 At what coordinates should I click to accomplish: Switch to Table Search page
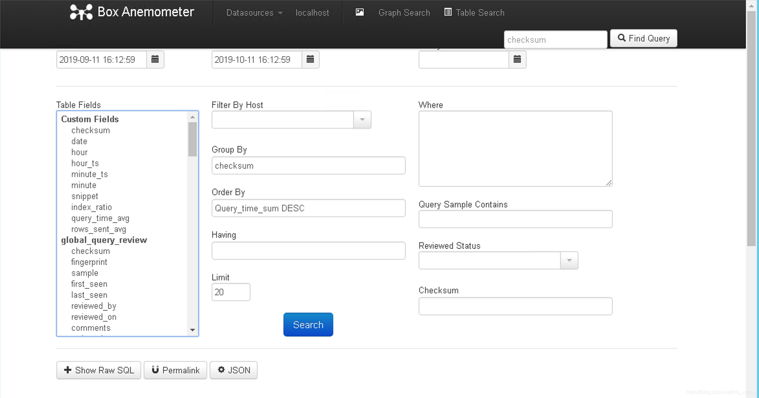(480, 13)
